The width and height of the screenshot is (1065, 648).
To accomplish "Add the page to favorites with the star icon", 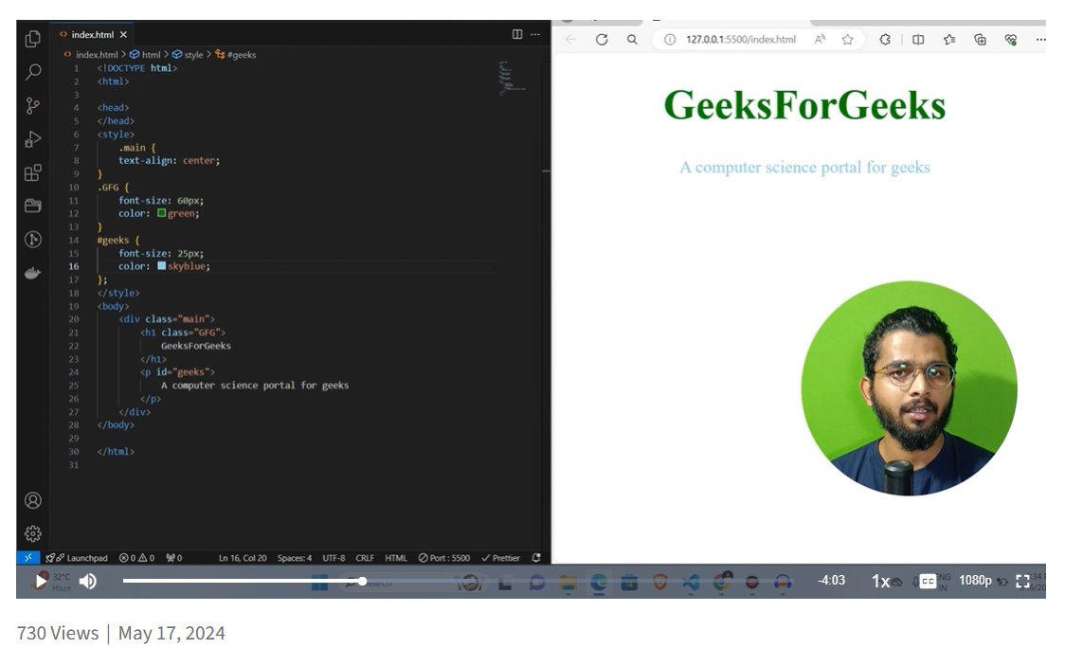I will click(x=847, y=40).
